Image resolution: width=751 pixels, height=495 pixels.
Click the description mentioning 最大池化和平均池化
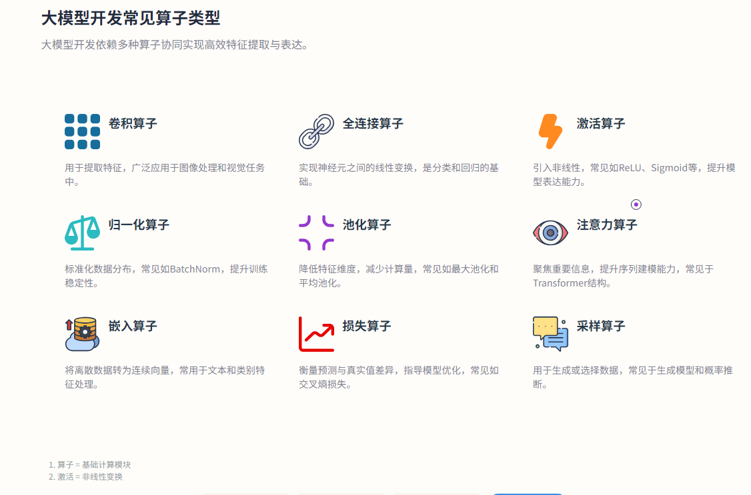[399, 276]
